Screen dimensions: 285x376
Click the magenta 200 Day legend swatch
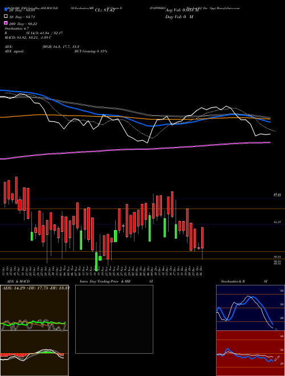pyautogui.click(x=6, y=23)
